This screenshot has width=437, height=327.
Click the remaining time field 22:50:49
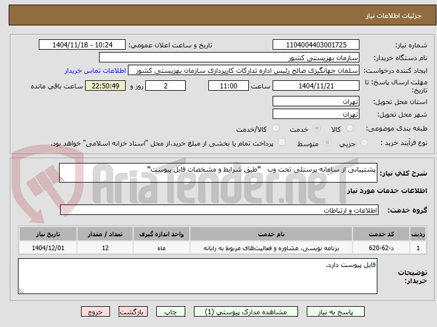point(105,86)
